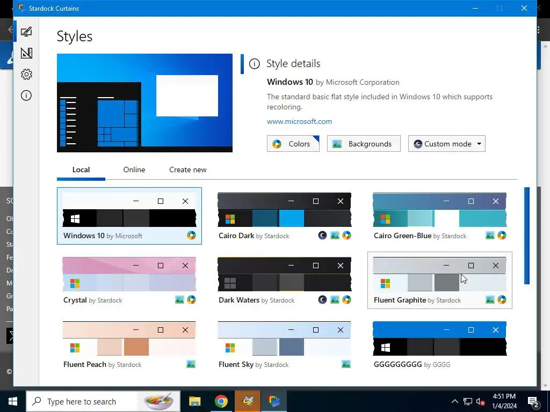
Task: Click background picture icon on Cairo Dark card
Action: (x=335, y=236)
